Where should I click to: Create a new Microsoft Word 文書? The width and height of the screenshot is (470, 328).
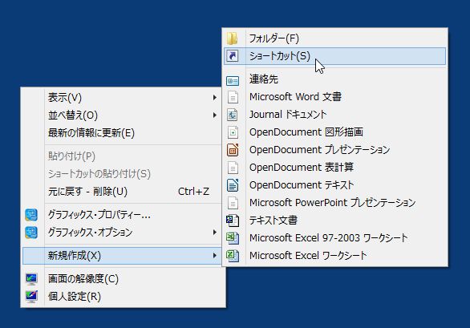pos(334,97)
